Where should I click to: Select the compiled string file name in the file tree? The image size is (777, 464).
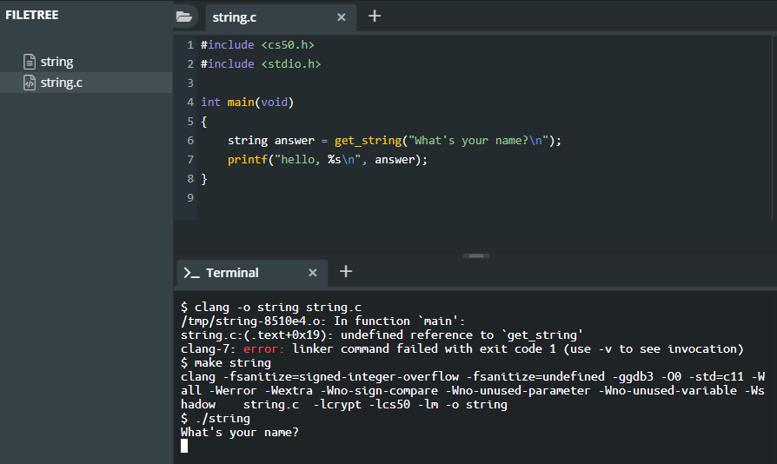coord(56,62)
